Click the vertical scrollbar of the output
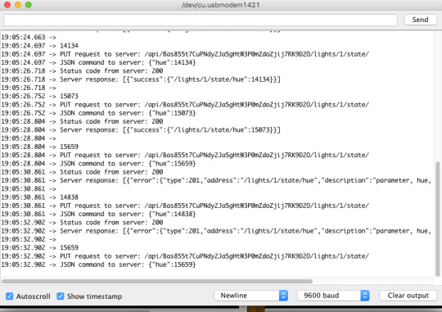Image resolution: width=442 pixels, height=312 pixels. (437, 219)
